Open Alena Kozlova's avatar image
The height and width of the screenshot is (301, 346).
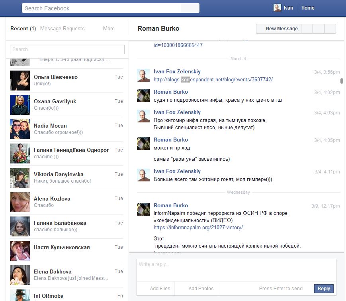[20, 202]
